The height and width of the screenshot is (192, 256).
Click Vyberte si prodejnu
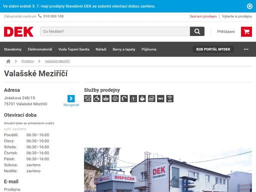coord(237,16)
